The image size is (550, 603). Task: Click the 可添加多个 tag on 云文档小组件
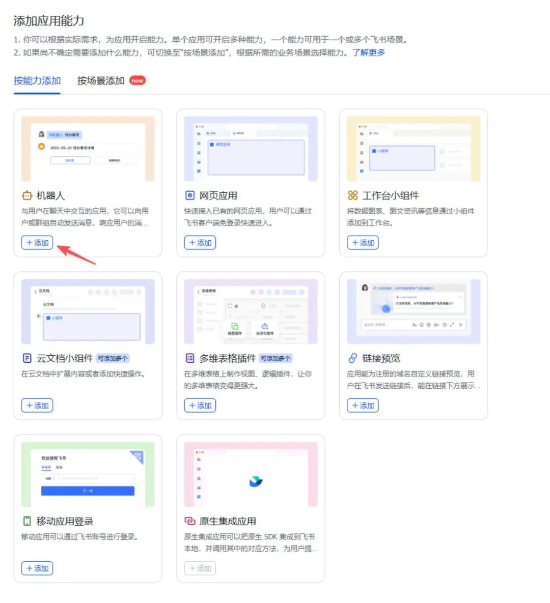(113, 358)
